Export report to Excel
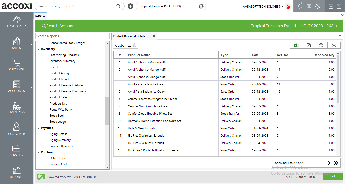 [x=296, y=45]
